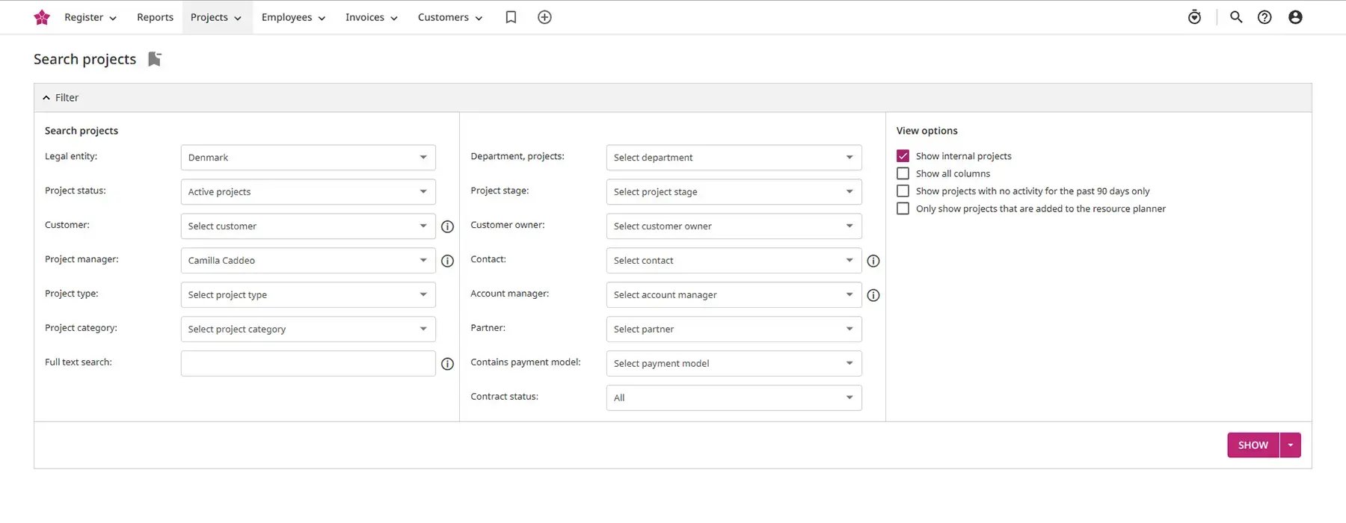The width and height of the screenshot is (1346, 523).
Task: Open the Select contact dropdown
Action: tap(734, 261)
